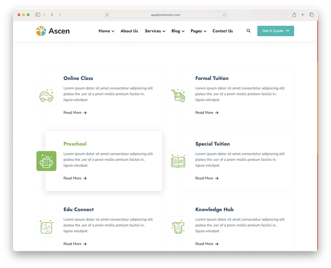Screen dimensions: 331x268
Task: Click Read More under Preschool
Action: pos(72,178)
